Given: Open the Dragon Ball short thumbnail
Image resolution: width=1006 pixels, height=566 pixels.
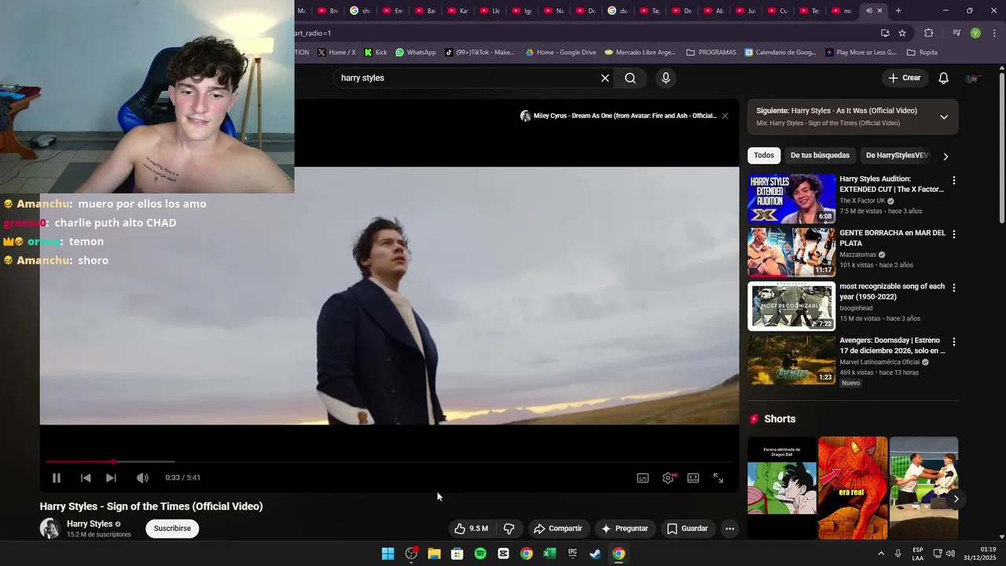Looking at the screenshot, I should click(x=782, y=488).
